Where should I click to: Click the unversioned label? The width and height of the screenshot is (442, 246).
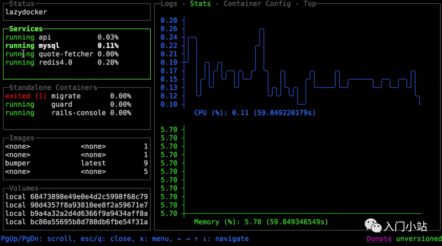pyautogui.click(x=419, y=239)
